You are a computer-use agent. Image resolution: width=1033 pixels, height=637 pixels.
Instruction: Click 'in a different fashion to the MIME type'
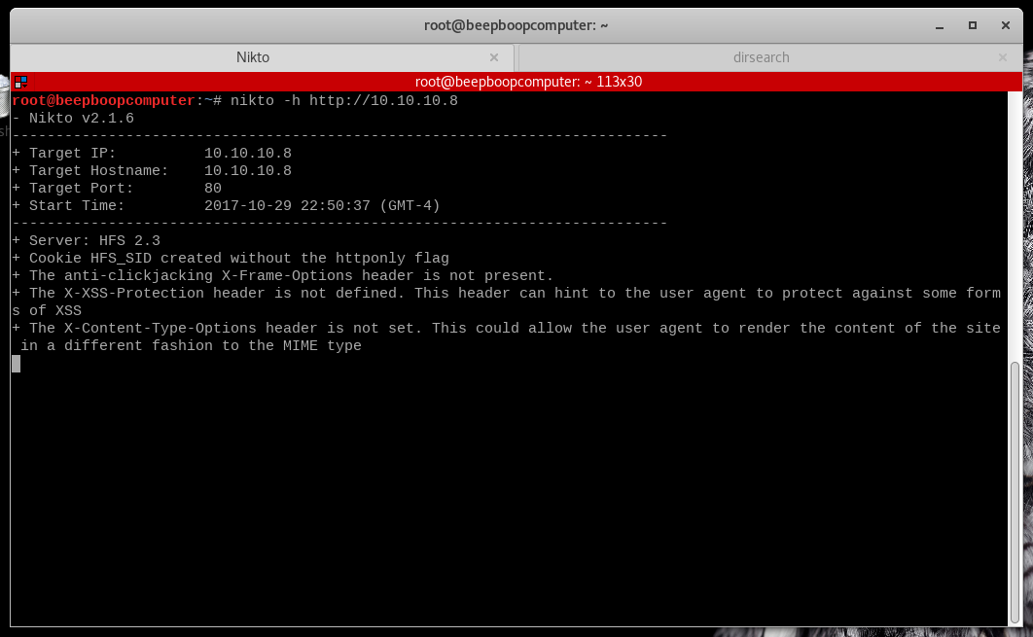click(x=191, y=346)
